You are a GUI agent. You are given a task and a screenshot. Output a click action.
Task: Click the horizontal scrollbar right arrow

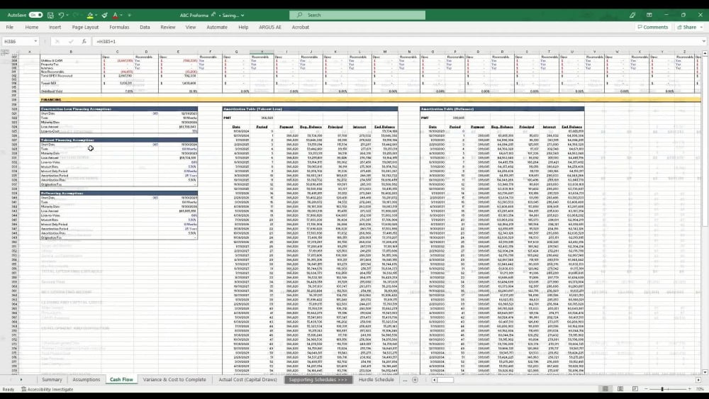click(698, 380)
